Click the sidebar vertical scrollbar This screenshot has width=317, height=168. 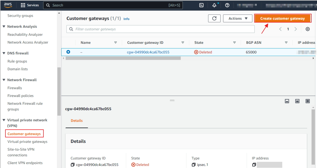[x=59, y=91]
